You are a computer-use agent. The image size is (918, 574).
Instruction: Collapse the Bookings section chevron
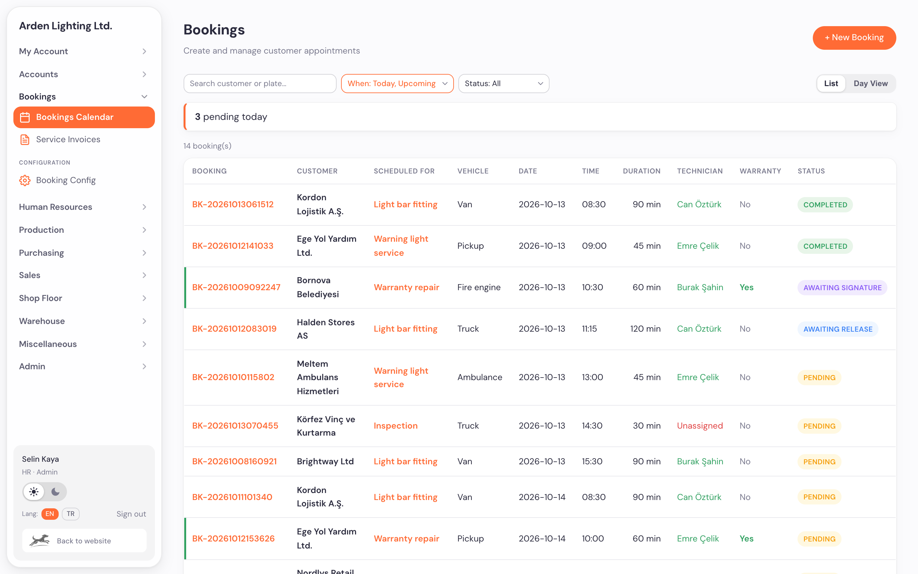[x=144, y=96]
